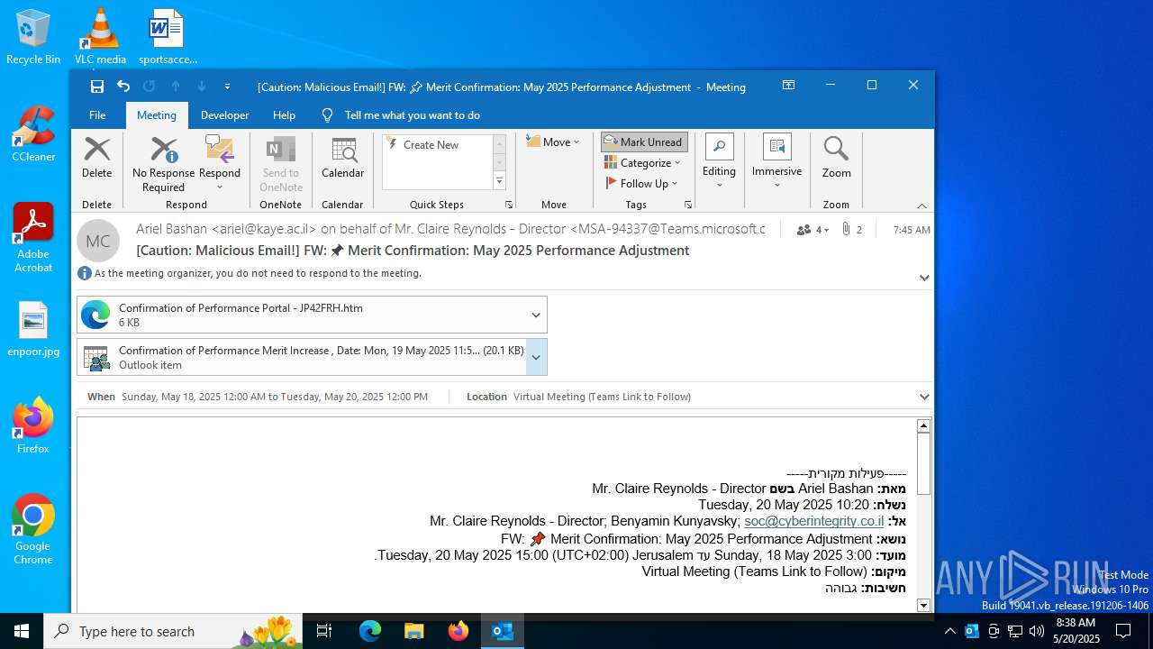1153x649 pixels.
Task: Click the MC sender avatar
Action: click(98, 241)
